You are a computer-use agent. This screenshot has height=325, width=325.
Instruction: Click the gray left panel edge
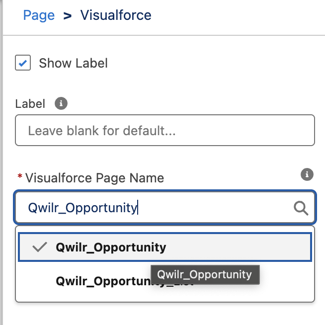pyautogui.click(x=1, y=162)
